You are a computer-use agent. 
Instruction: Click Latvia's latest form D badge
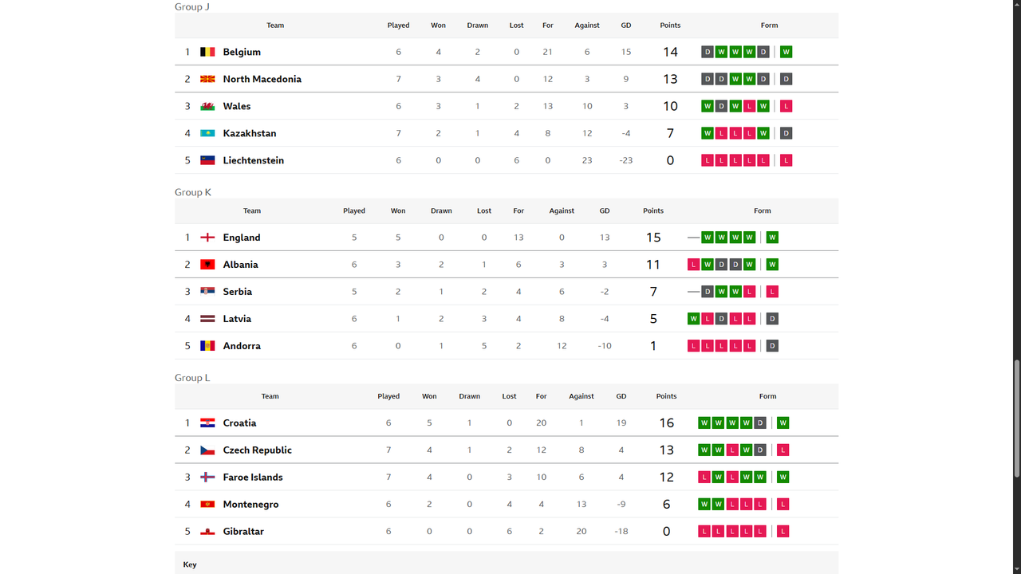click(772, 319)
